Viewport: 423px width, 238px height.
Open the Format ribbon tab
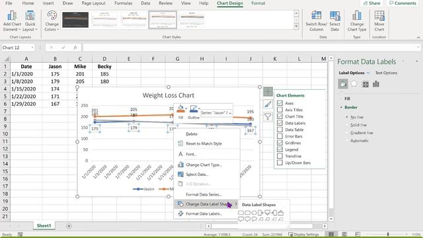click(x=258, y=3)
